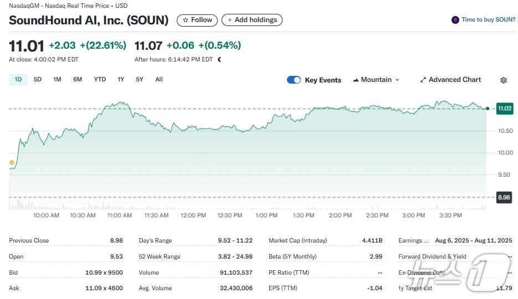View the 1Y chart range
The height and width of the screenshot is (299, 518).
coord(121,79)
